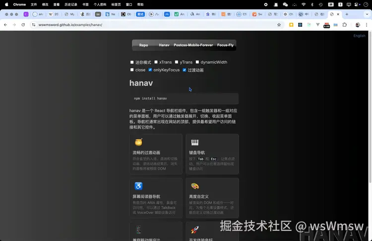Toggle the xTrans checkbox

pyautogui.click(x=156, y=62)
